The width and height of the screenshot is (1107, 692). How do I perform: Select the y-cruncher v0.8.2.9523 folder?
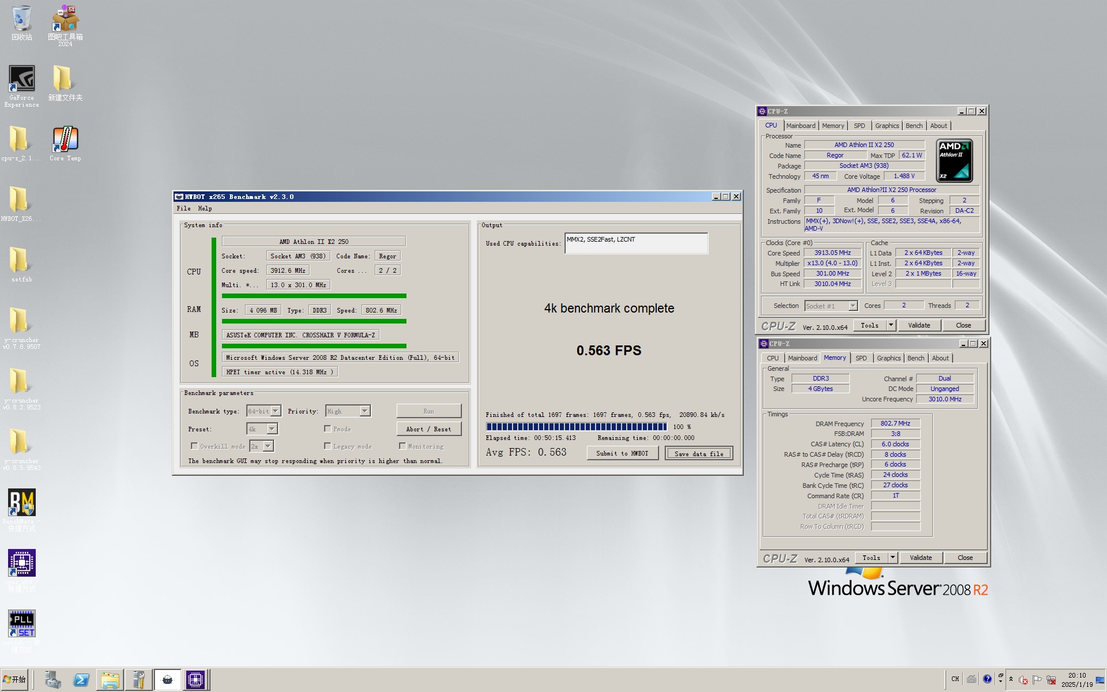21,389
